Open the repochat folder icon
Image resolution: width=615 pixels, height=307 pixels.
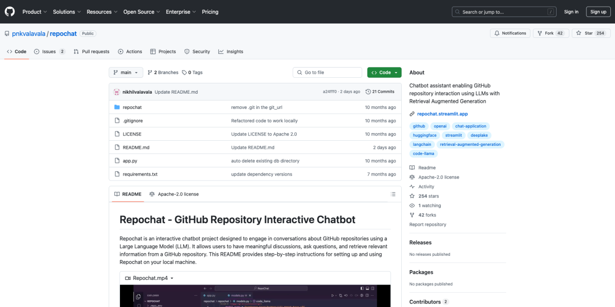click(x=117, y=107)
